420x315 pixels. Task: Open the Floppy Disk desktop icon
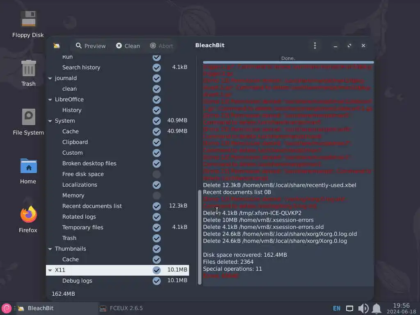coord(28,24)
